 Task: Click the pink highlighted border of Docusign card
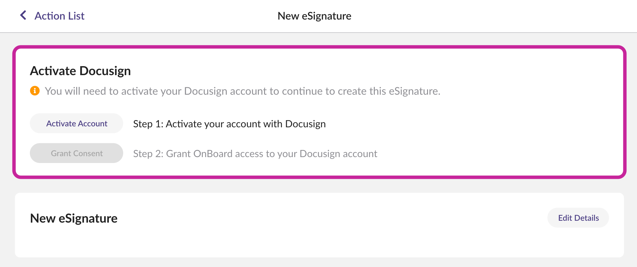click(311, 47)
